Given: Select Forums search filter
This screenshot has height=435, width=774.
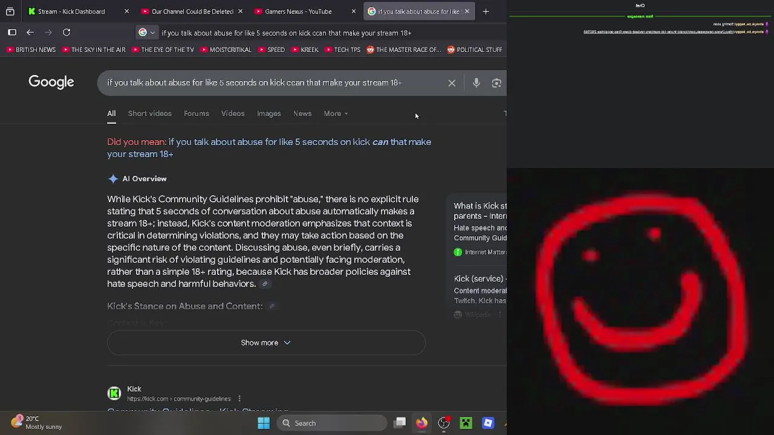Looking at the screenshot, I should (x=197, y=114).
